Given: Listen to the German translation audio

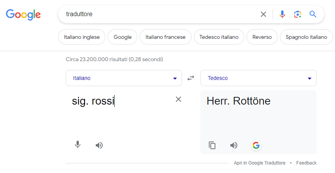Looking at the screenshot, I should tap(234, 145).
